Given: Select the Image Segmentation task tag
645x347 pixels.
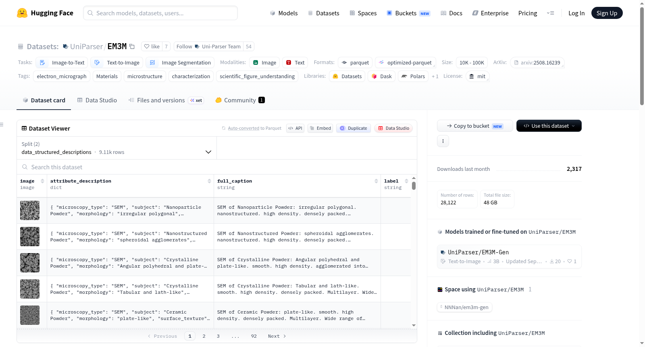Looking at the screenshot, I should coord(180,62).
